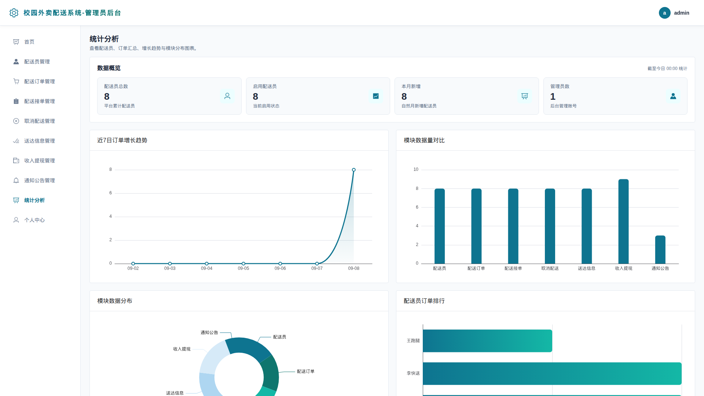The height and width of the screenshot is (396, 704).
Task: Click the 个人中心 user icon
Action: [x=16, y=220]
